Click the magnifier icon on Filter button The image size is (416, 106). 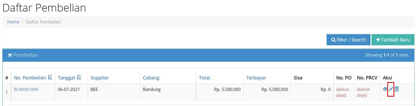(x=333, y=40)
